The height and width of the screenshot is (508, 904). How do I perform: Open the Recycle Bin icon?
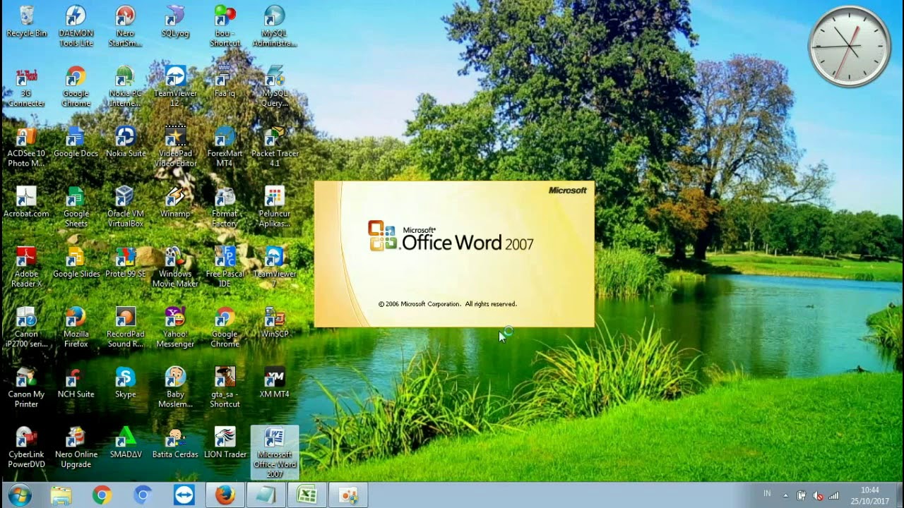(26, 22)
